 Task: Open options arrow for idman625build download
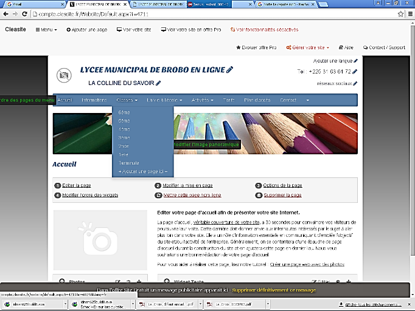point(65,304)
